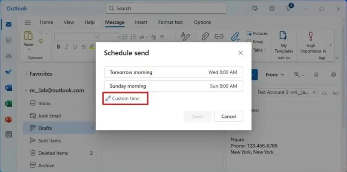
Task: Open the Deleted Items folder
Action: pos(60,153)
